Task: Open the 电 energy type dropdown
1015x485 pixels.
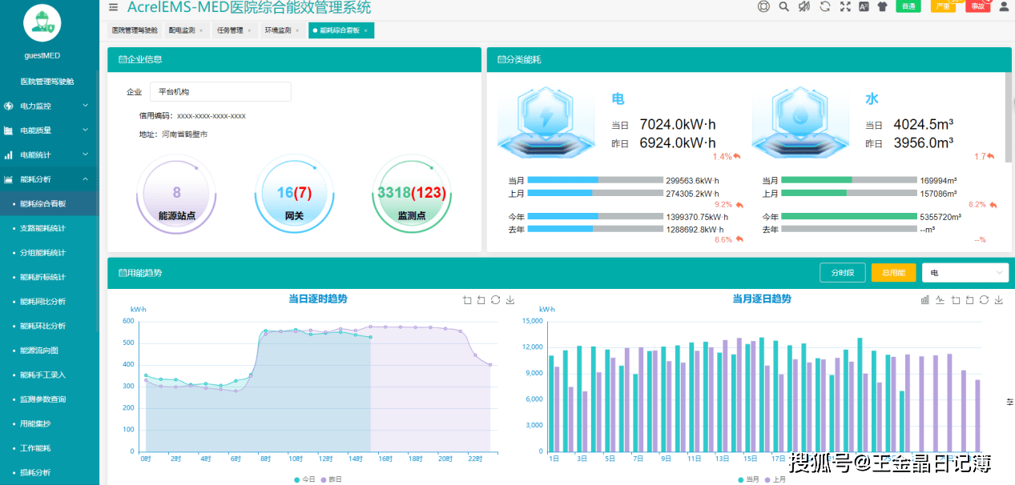Action: [965, 273]
